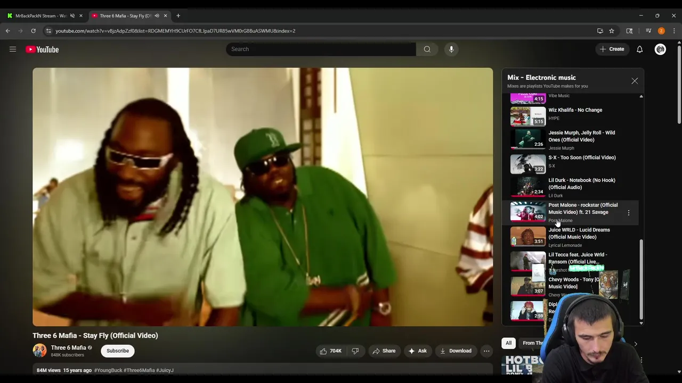The width and height of the screenshot is (682, 383).
Task: Play Jessie Murph Wild Ones thumbnail
Action: point(528,140)
